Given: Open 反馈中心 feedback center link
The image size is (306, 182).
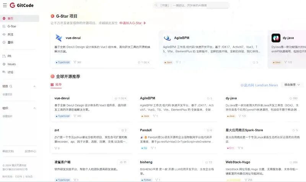Looking at the screenshot, I should (30, 151).
